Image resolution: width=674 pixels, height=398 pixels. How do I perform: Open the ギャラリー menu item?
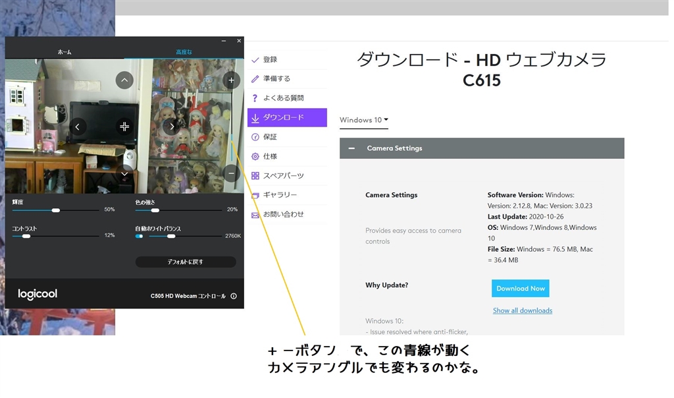[x=287, y=195]
